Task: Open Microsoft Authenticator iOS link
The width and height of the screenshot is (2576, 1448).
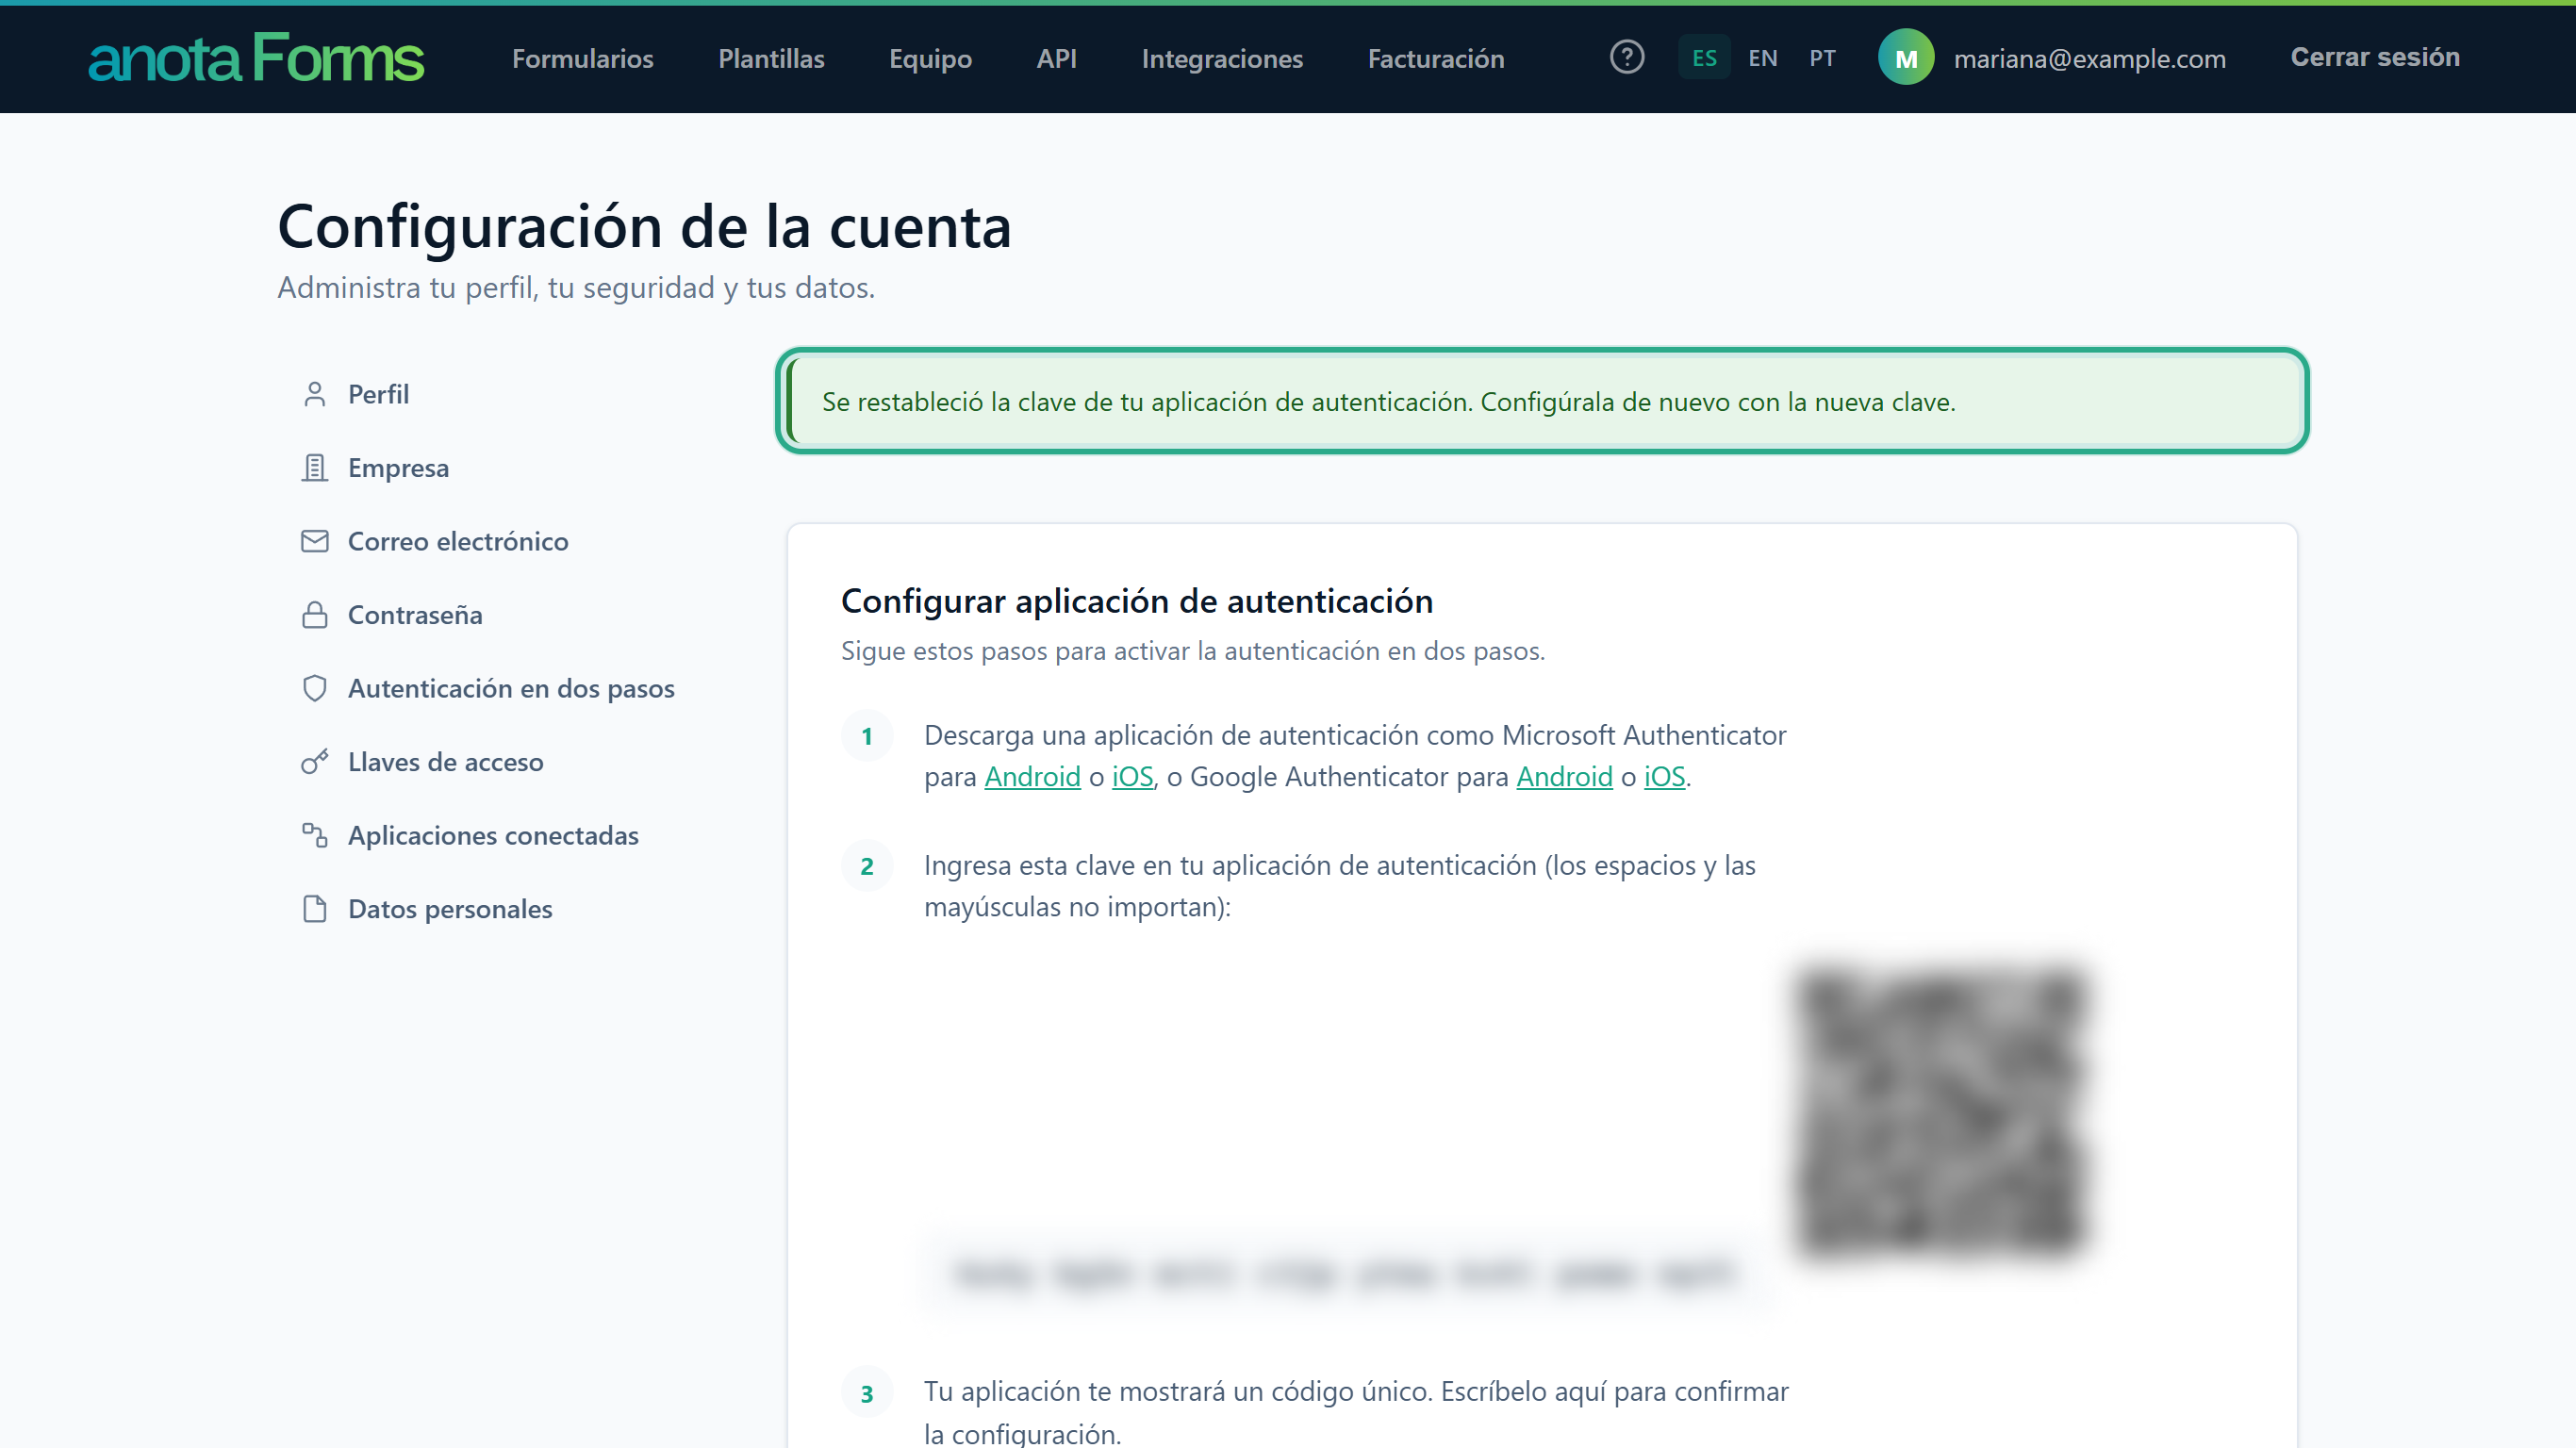Action: click(1132, 777)
